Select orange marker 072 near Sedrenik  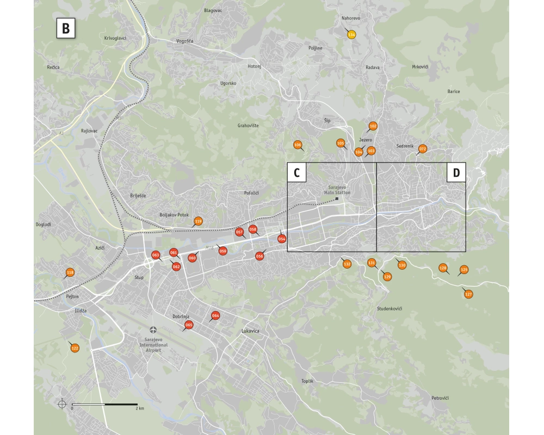click(423, 149)
